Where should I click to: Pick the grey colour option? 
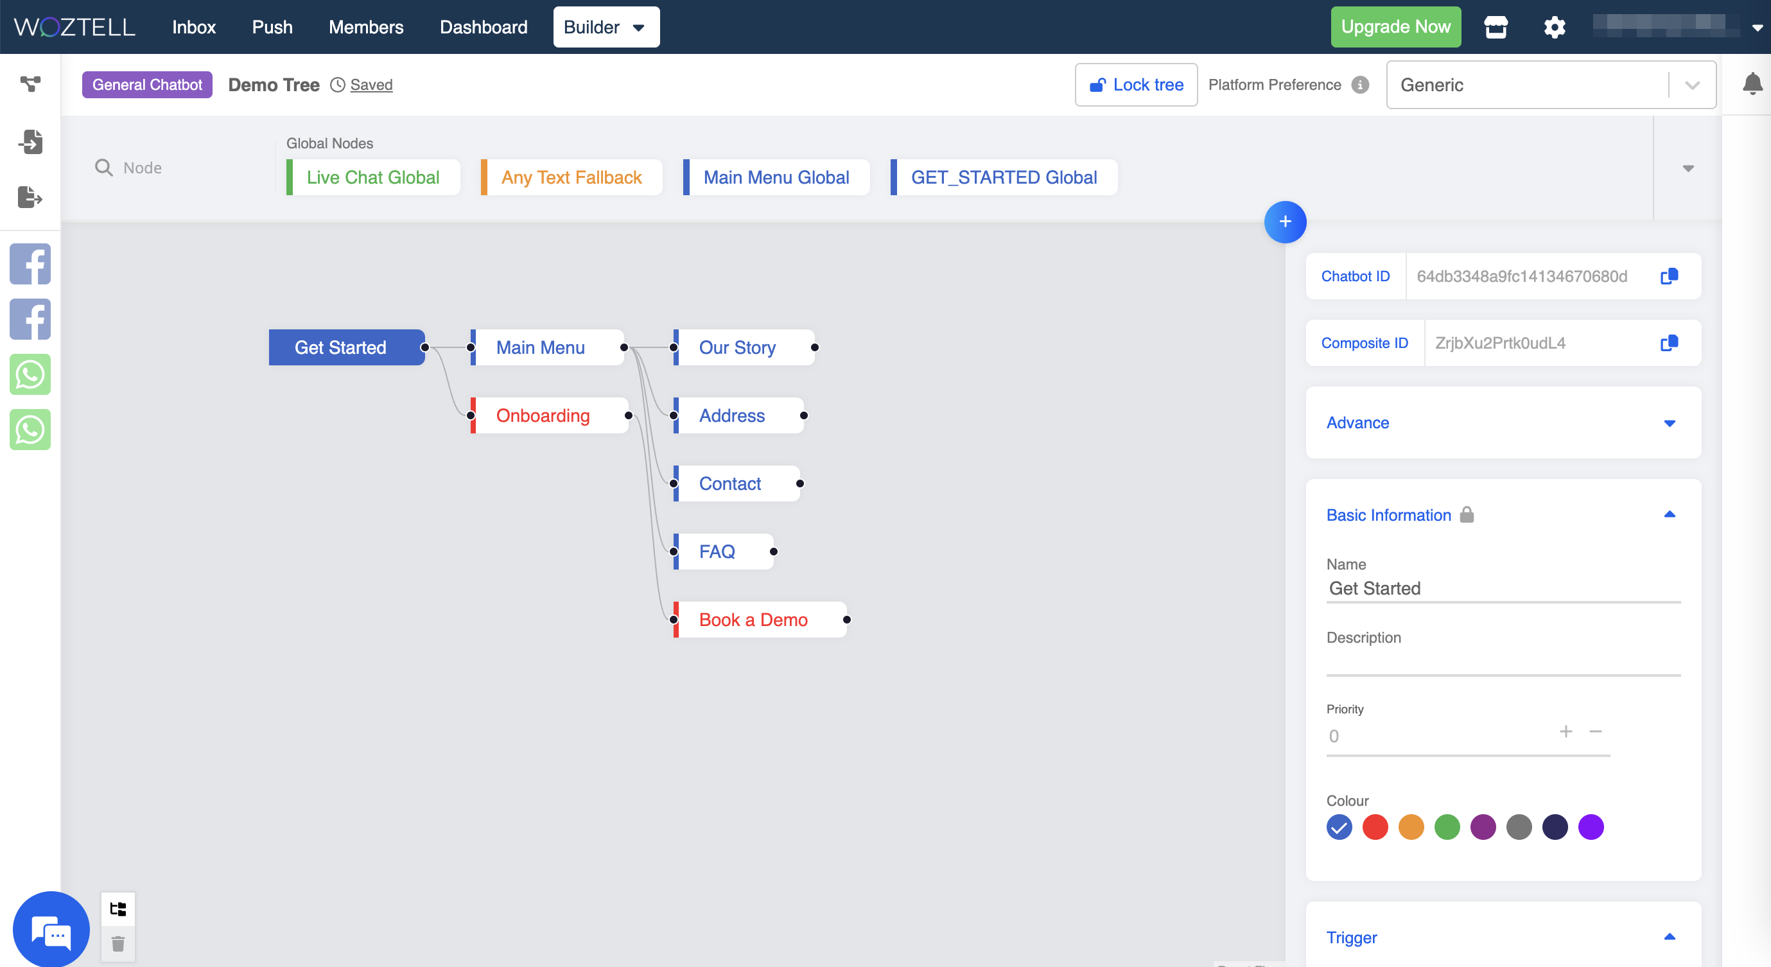(x=1519, y=828)
